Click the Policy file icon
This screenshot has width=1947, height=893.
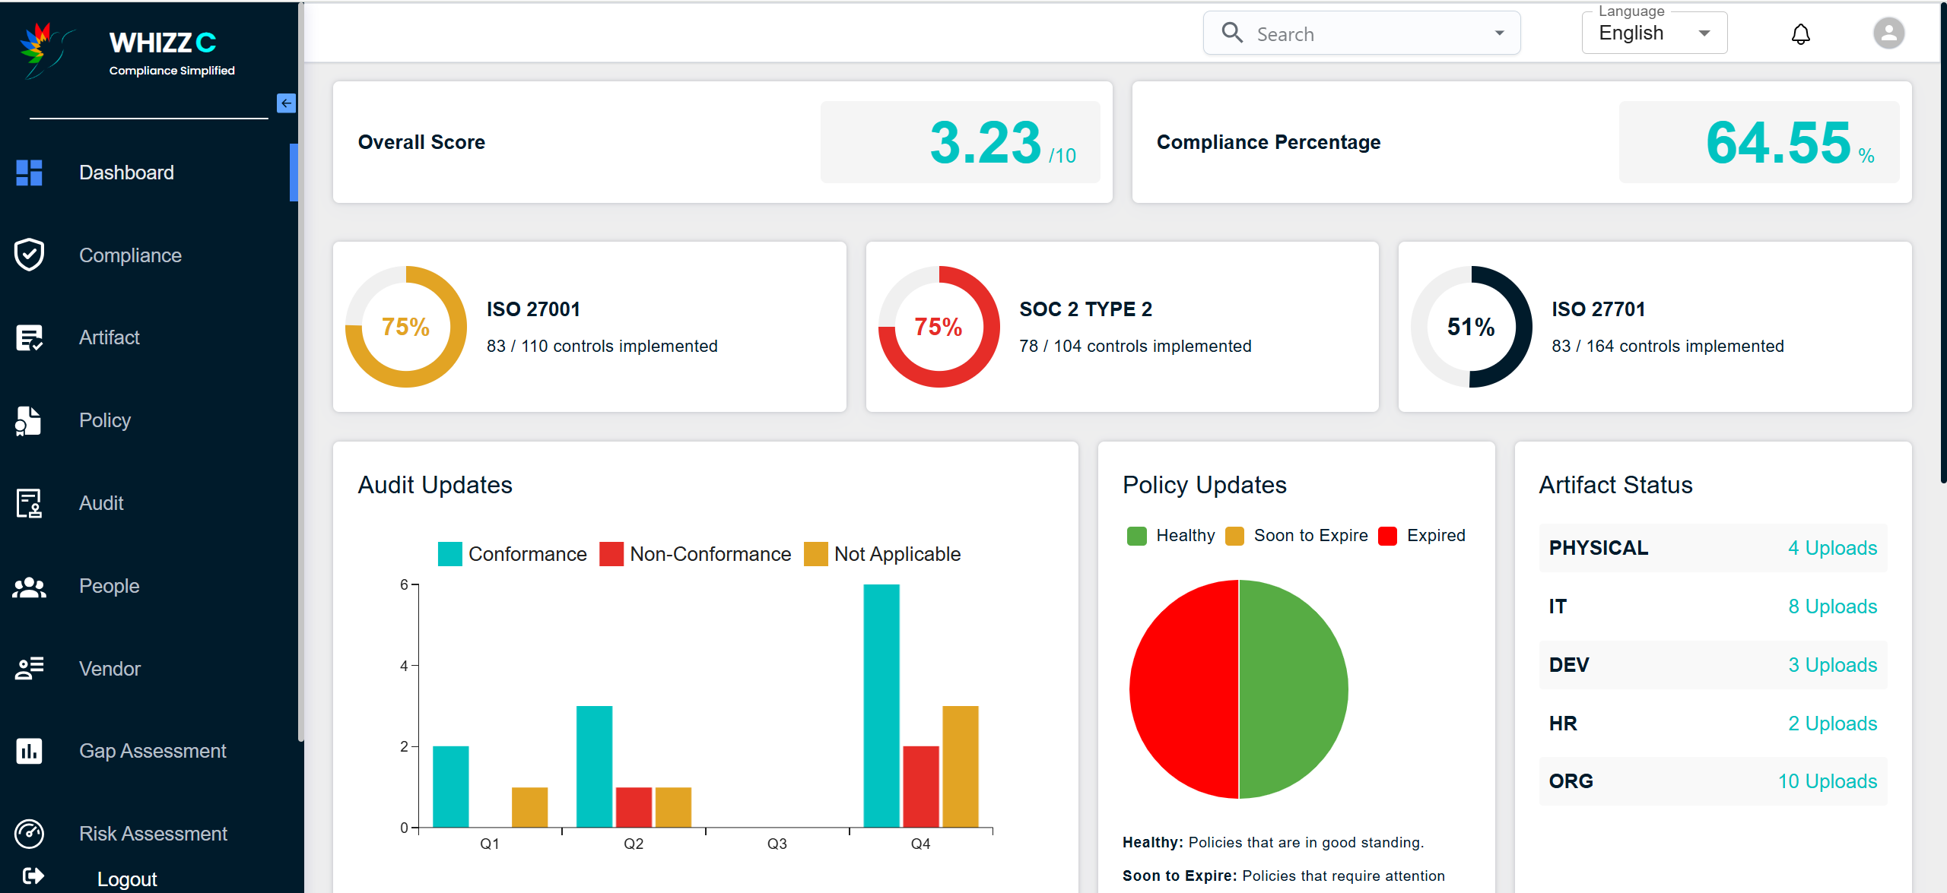pyautogui.click(x=29, y=420)
